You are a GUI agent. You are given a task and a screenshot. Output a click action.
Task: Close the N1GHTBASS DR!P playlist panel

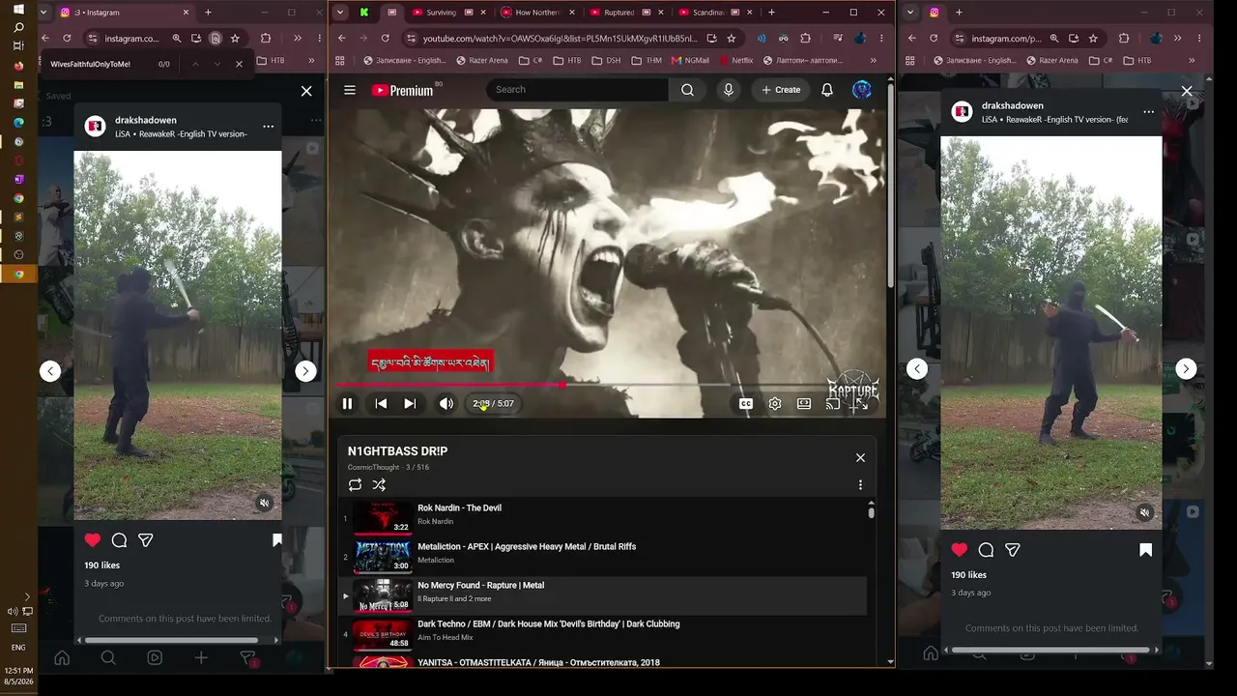point(860,458)
